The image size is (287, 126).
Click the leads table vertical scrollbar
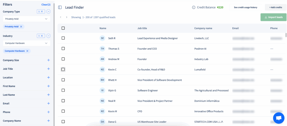click(x=286, y=35)
